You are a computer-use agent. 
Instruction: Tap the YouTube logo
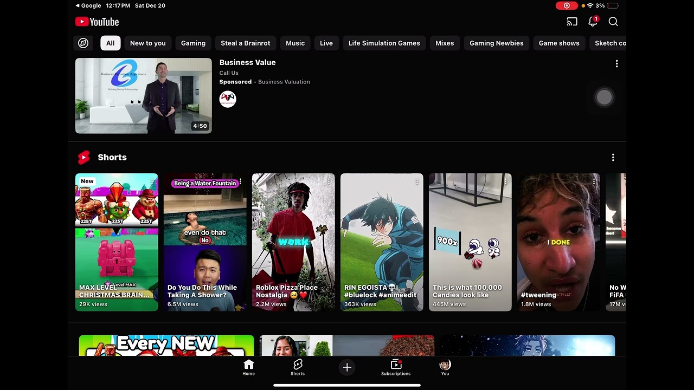pyautogui.click(x=97, y=22)
